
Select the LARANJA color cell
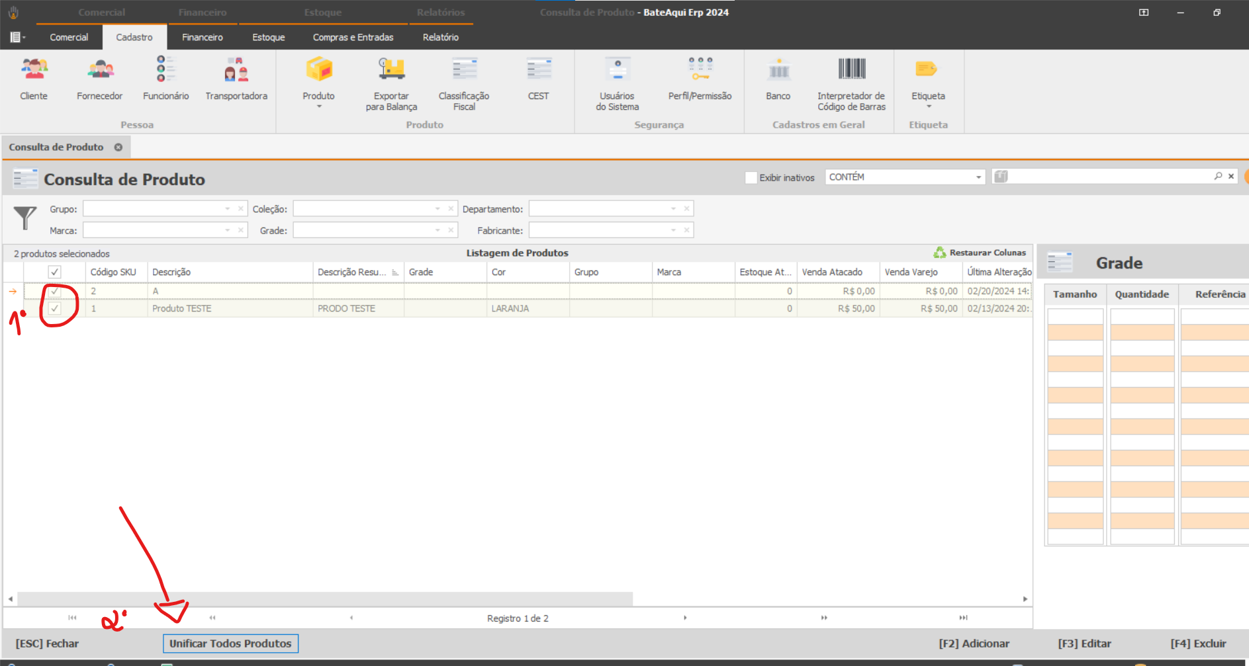[528, 308]
